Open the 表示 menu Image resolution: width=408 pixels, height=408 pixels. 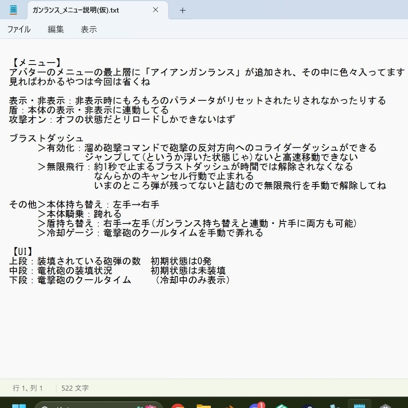pyautogui.click(x=88, y=29)
